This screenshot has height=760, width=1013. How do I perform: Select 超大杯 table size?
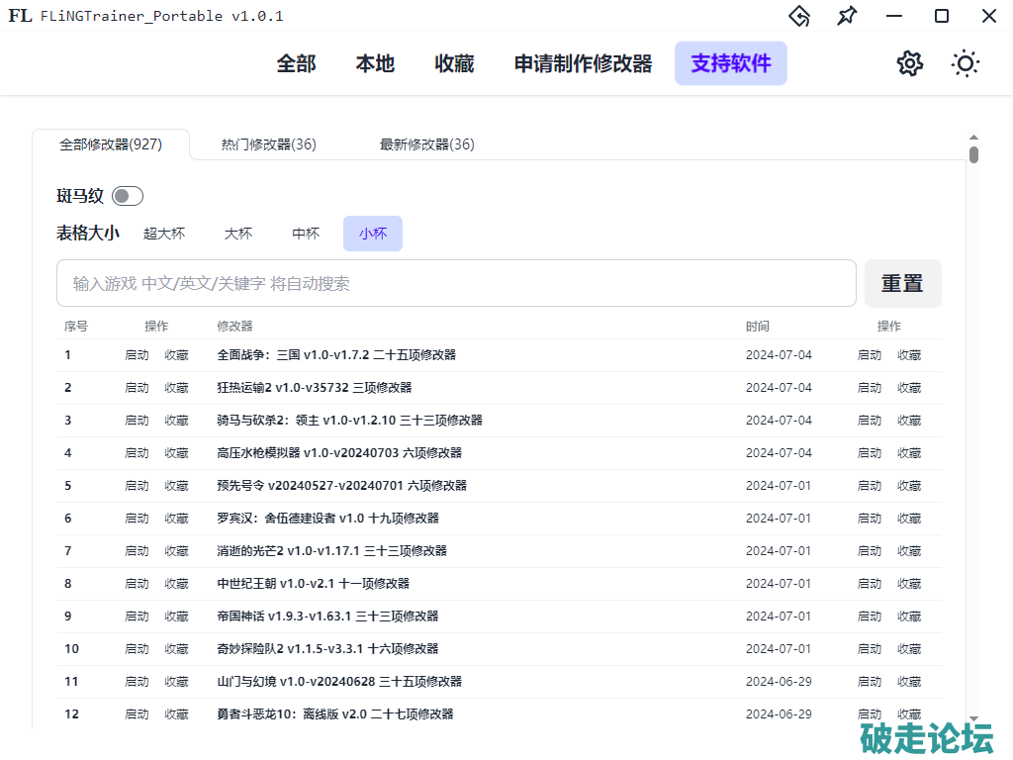tap(164, 234)
